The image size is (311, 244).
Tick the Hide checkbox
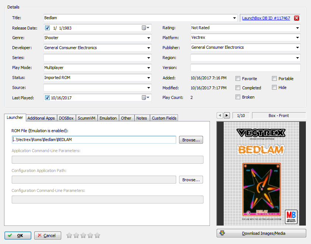pyautogui.click(x=274, y=87)
